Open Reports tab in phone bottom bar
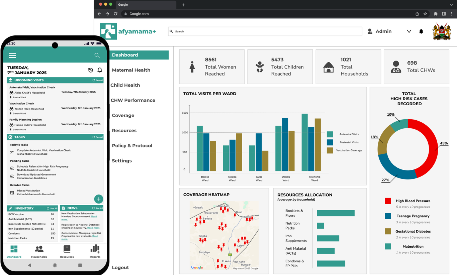 click(95, 252)
